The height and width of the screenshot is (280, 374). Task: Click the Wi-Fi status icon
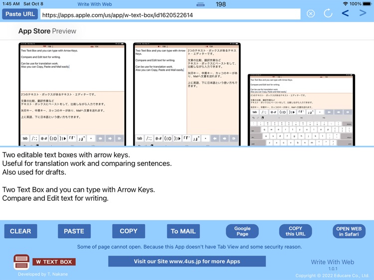(x=345, y=4)
